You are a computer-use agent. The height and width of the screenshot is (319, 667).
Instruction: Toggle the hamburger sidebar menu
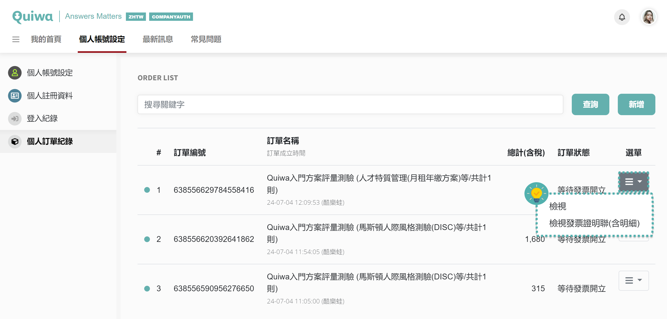(x=16, y=39)
